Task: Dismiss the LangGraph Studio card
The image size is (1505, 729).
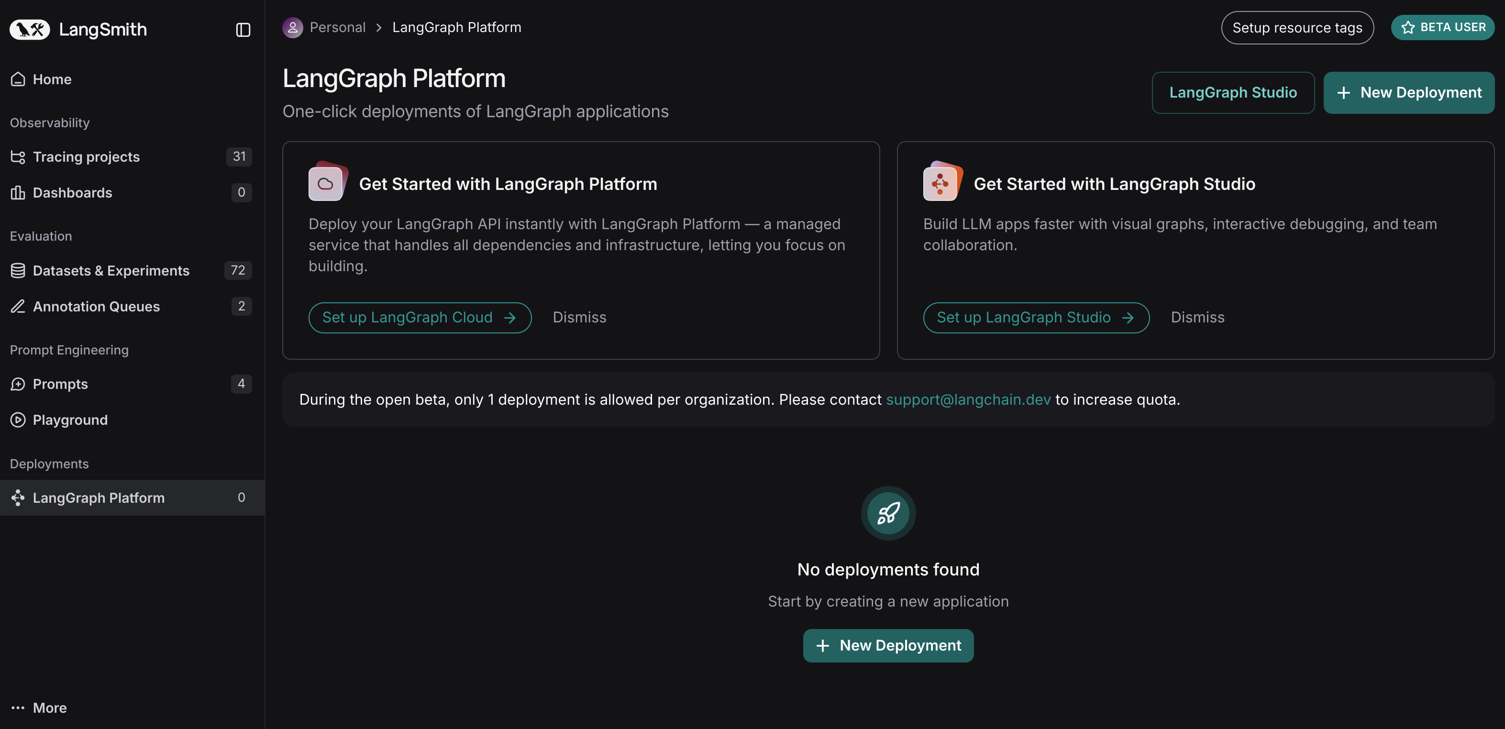Action: pyautogui.click(x=1198, y=318)
